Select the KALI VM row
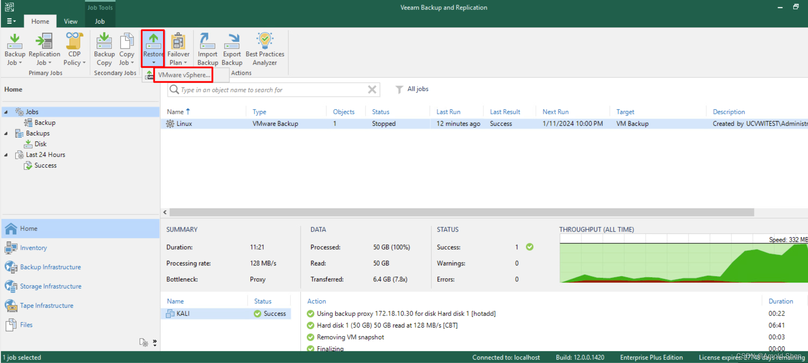This screenshot has height=363, width=808. (227, 314)
